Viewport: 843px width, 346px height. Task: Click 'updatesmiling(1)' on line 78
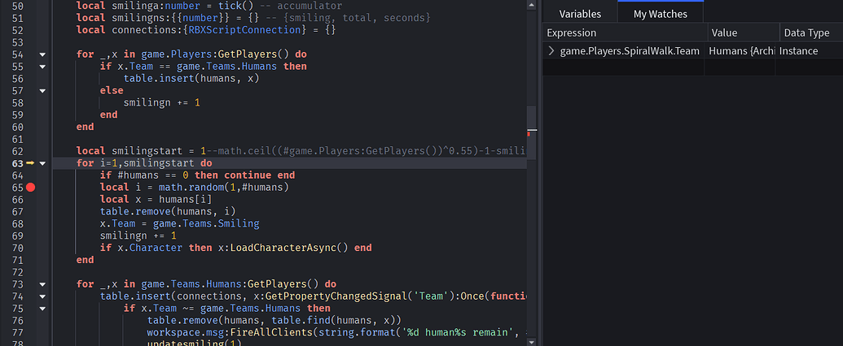[194, 343]
